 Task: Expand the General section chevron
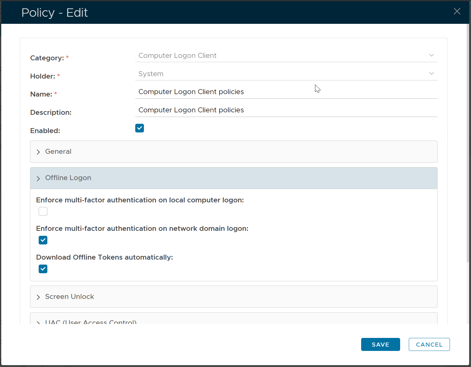(x=38, y=152)
